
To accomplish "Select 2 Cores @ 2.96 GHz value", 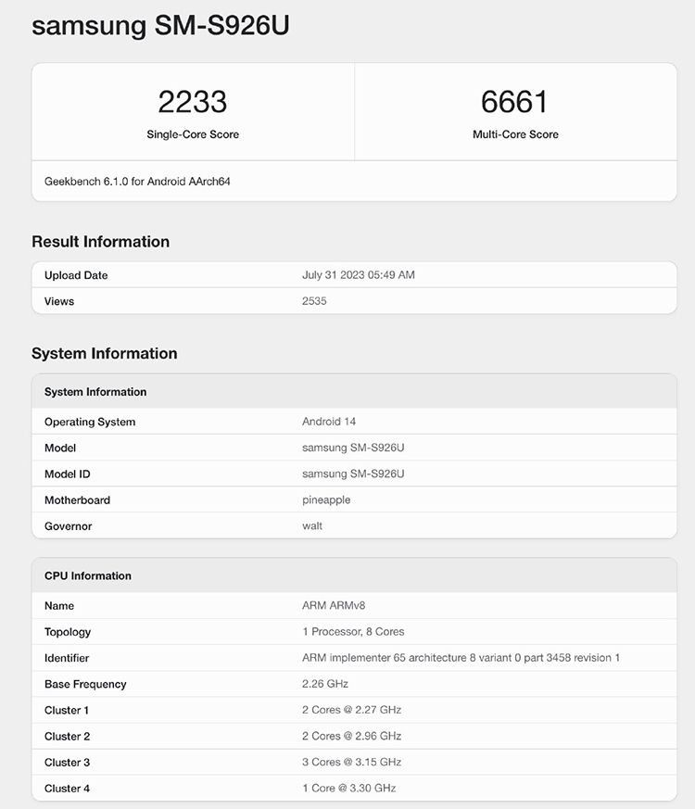I will (x=351, y=736).
